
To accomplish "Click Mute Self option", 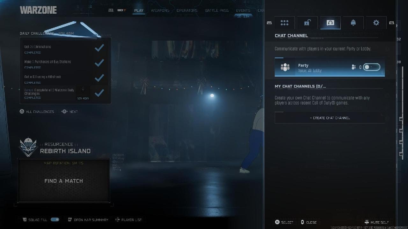I will point(377,222).
